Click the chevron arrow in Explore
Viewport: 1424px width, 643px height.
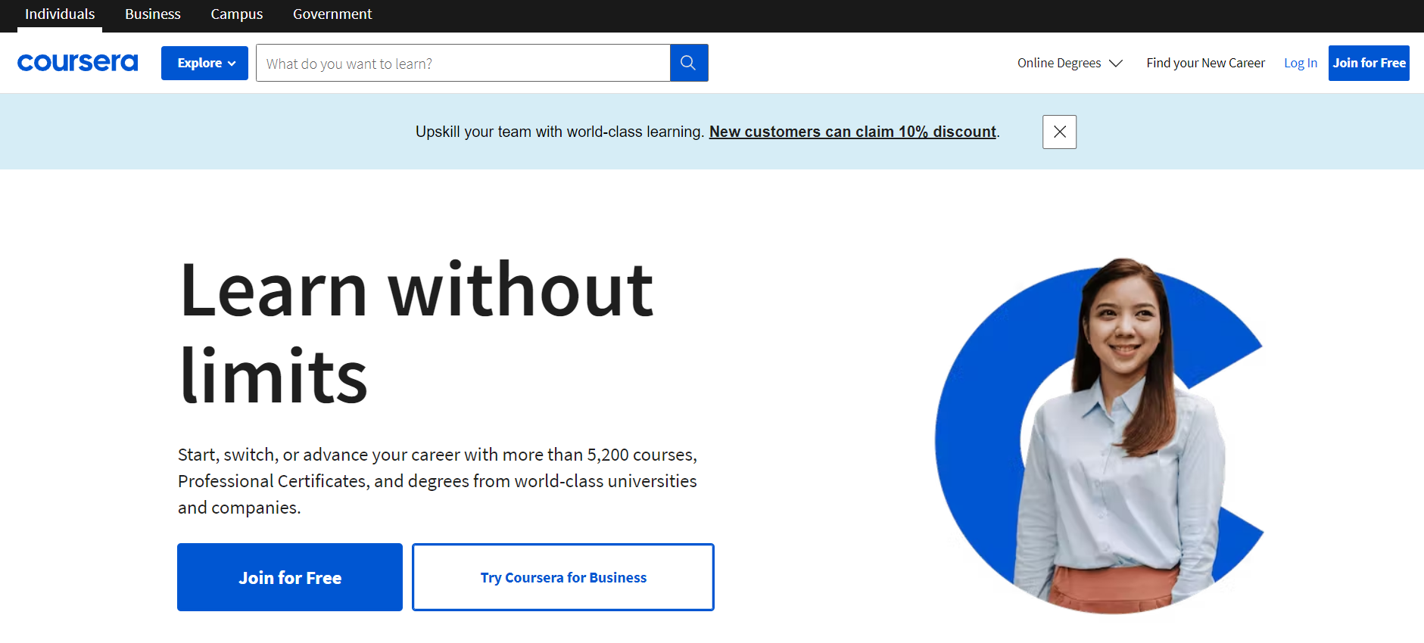(x=232, y=64)
